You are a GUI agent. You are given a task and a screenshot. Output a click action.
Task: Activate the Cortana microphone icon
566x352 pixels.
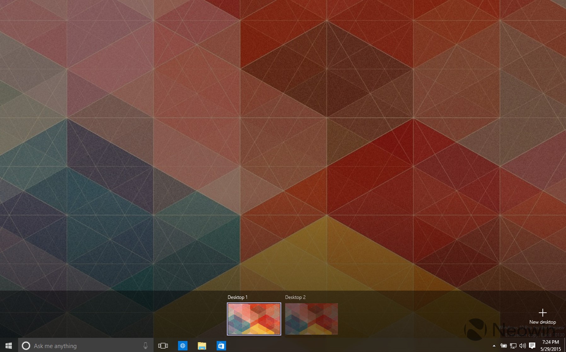145,346
